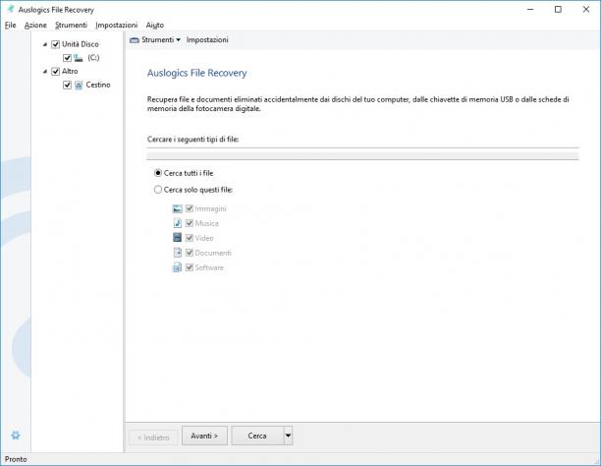
Task: Click the Documenti page icon
Action: tap(177, 253)
